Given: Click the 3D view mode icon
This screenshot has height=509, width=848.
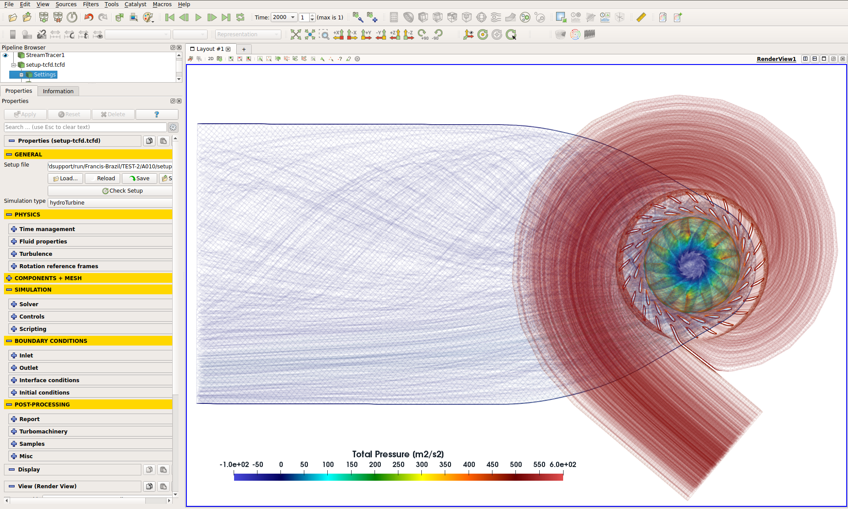Looking at the screenshot, I should pos(211,59).
